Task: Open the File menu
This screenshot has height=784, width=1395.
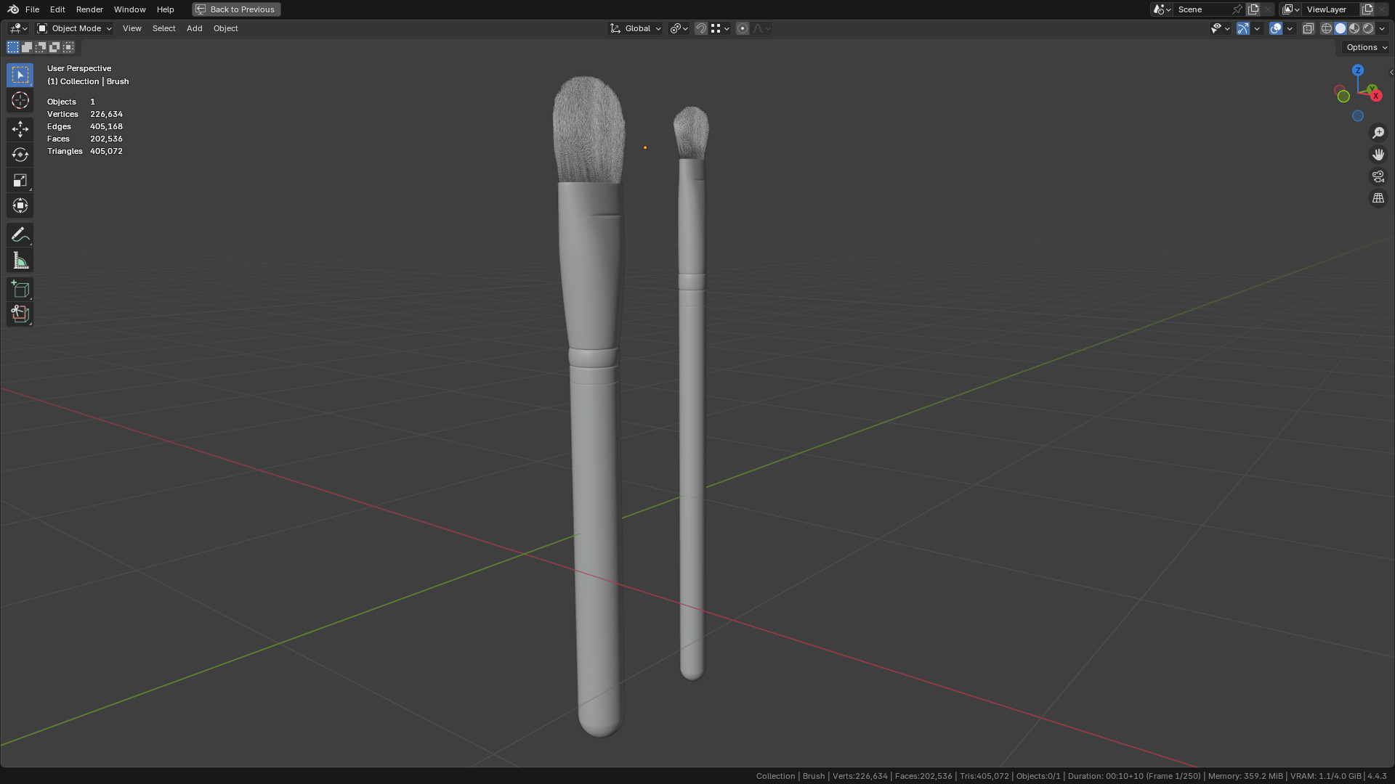Action: tap(32, 9)
